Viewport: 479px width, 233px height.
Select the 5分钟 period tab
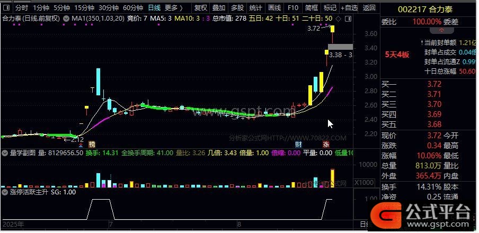(x=61, y=7)
